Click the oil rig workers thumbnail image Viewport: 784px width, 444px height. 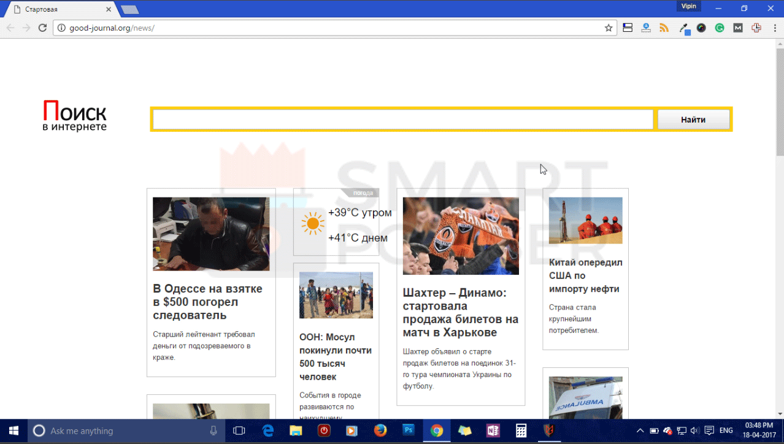click(585, 221)
